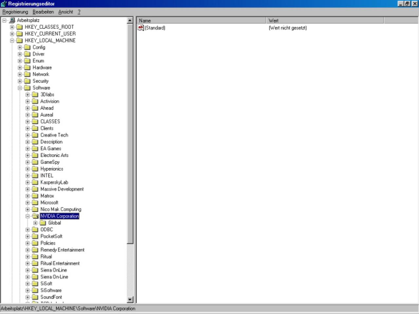The image size is (419, 314).
Task: Click the Description key label
Action: click(51, 142)
